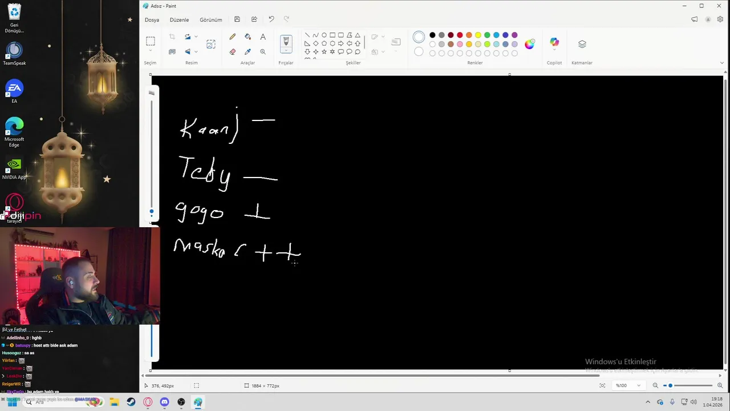Choose the green color swatch
The height and width of the screenshot is (411, 730).
pyautogui.click(x=487, y=35)
